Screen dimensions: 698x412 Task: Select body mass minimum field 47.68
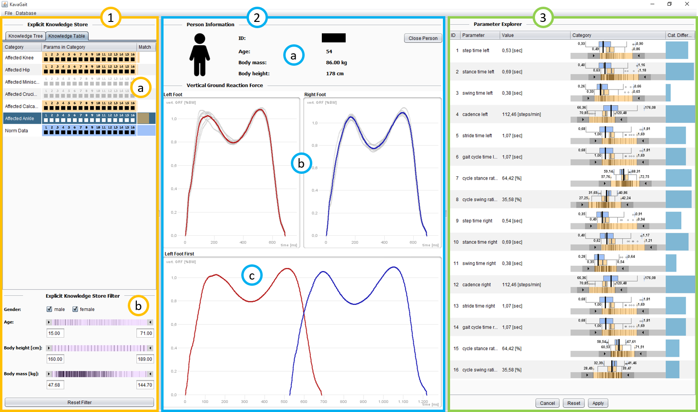tap(55, 385)
